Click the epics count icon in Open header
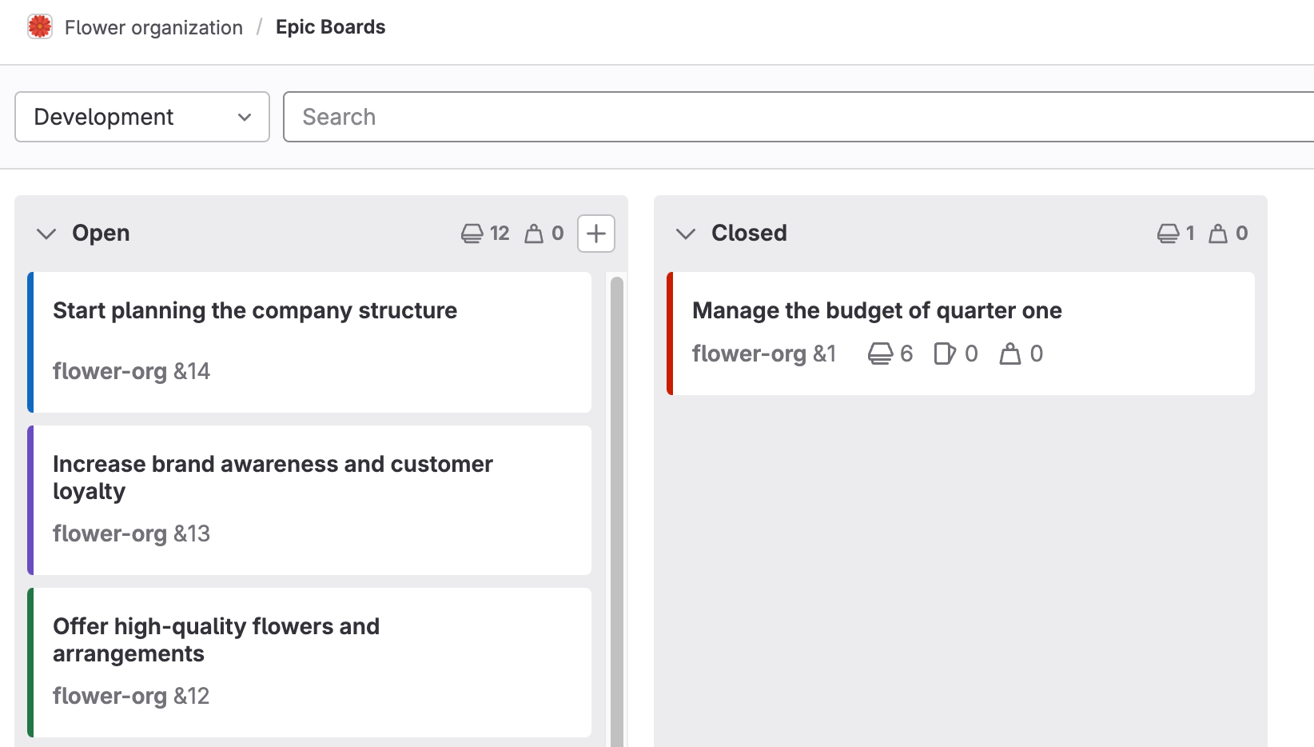 point(472,234)
